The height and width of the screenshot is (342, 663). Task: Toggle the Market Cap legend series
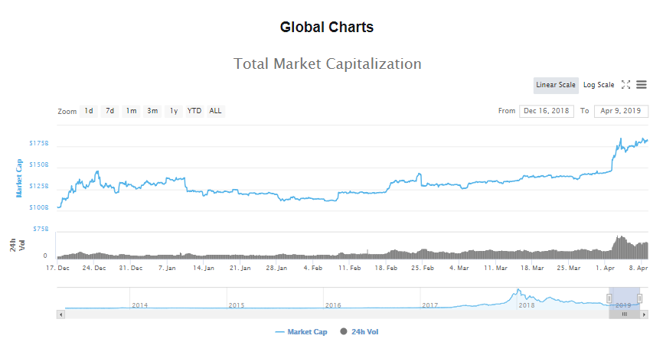coord(301,332)
